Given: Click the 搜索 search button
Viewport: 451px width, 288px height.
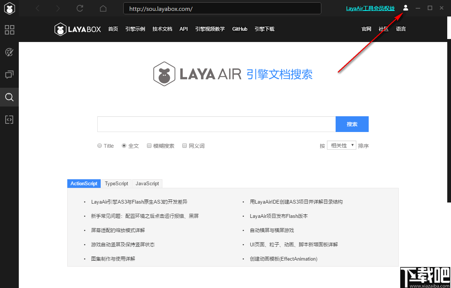Looking at the screenshot, I should [x=352, y=124].
